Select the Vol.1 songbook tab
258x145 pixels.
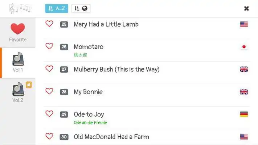[18, 63]
